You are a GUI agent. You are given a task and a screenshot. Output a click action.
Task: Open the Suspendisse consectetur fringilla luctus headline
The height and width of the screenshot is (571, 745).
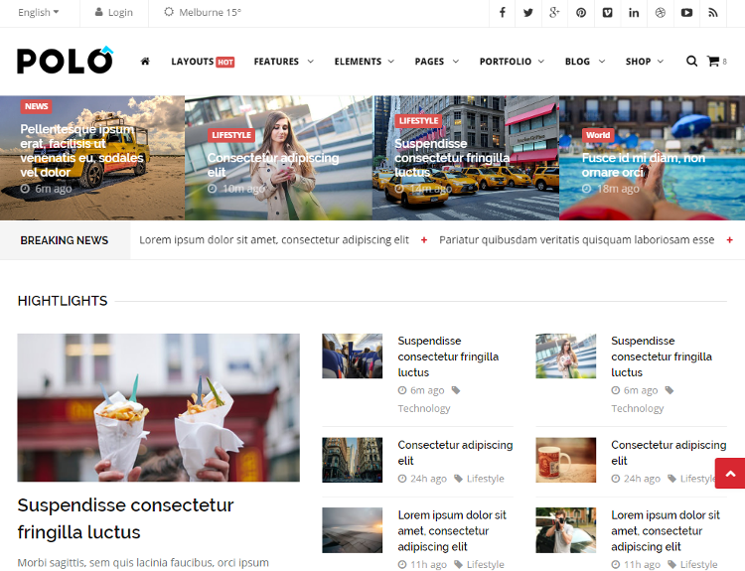pos(125,518)
